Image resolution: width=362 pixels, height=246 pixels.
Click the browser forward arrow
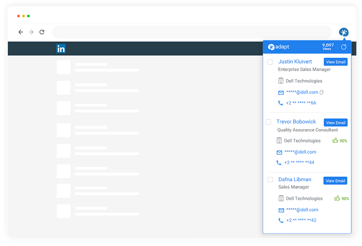point(31,32)
